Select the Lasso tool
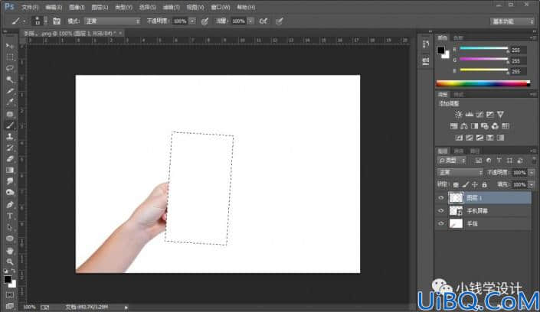 pos(10,69)
